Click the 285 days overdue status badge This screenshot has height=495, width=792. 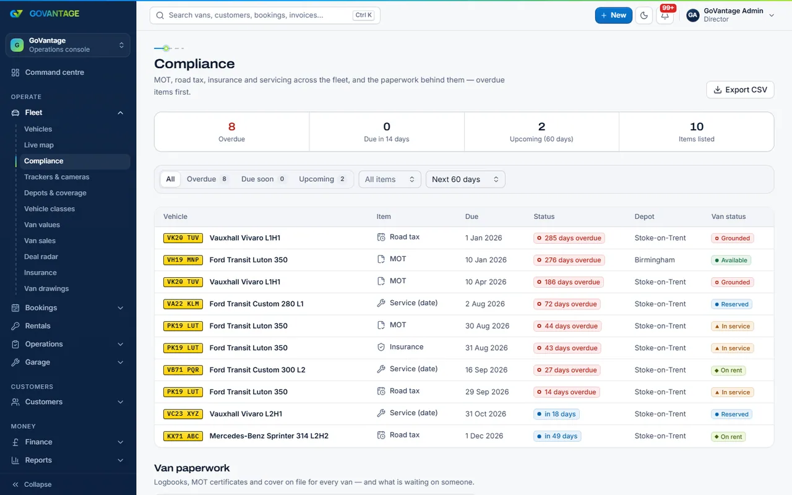point(569,238)
